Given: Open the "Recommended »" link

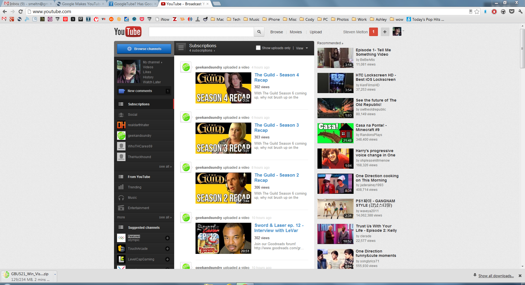Looking at the screenshot, I should (330, 43).
